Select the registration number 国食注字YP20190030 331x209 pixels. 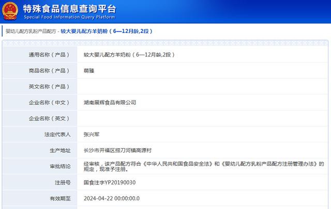(x=110, y=183)
